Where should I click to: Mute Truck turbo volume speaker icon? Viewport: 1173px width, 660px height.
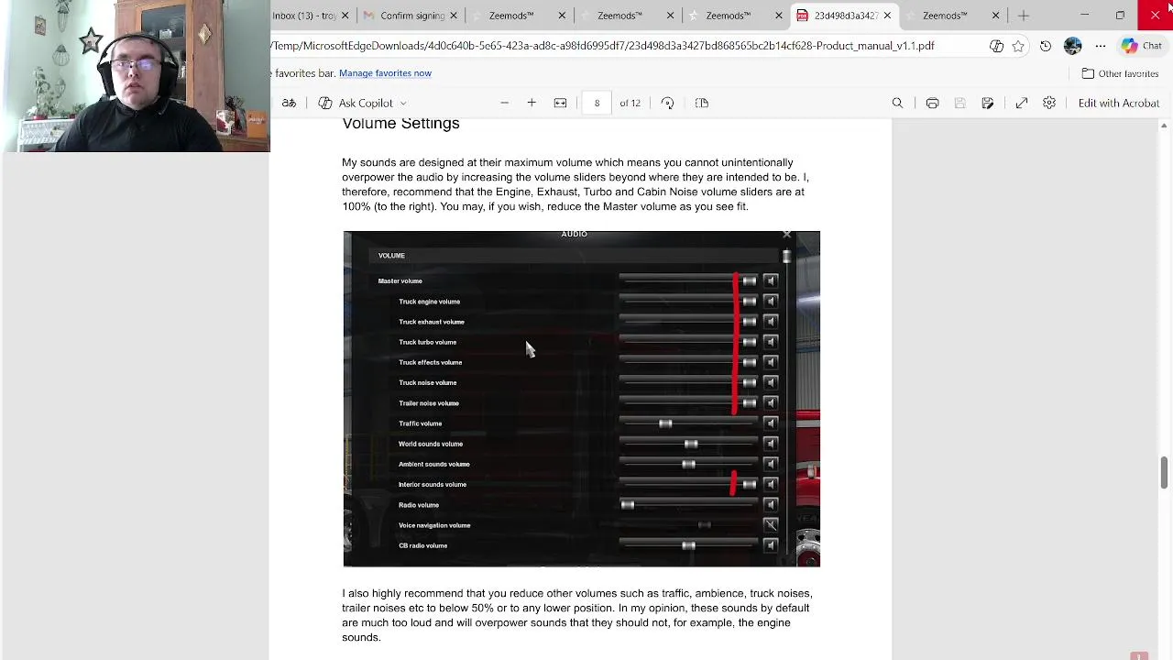771,342
